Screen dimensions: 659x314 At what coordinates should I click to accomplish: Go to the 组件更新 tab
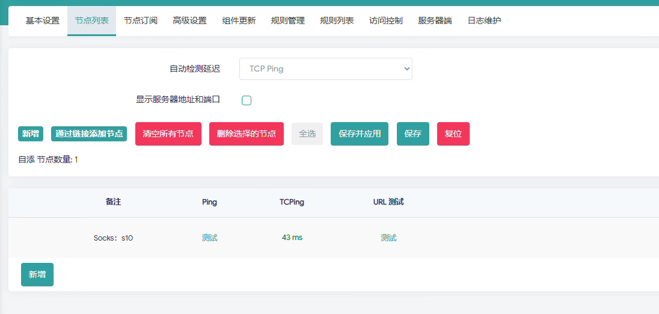(239, 20)
